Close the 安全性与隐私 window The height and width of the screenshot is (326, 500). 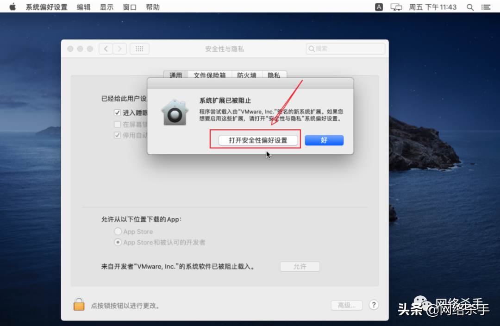point(70,49)
